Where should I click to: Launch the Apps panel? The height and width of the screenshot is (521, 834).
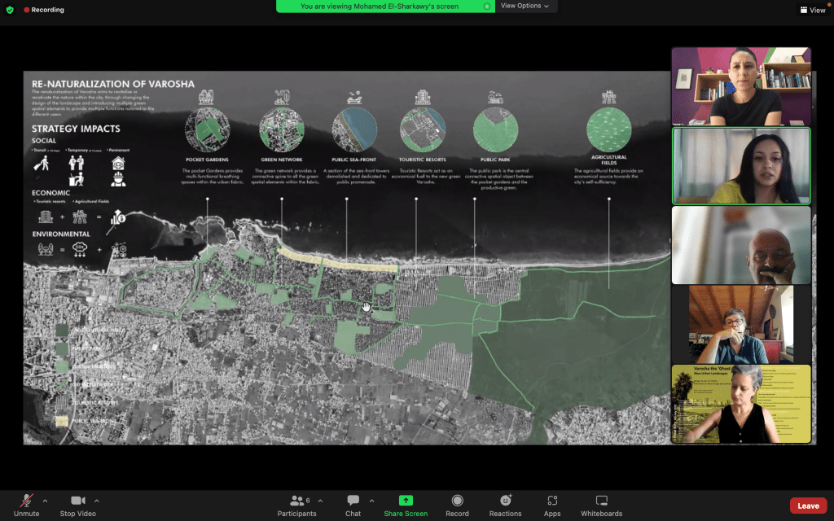point(552,505)
